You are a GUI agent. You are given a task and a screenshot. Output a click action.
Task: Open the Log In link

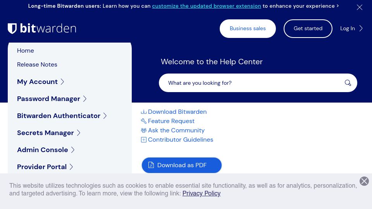[x=347, y=28]
